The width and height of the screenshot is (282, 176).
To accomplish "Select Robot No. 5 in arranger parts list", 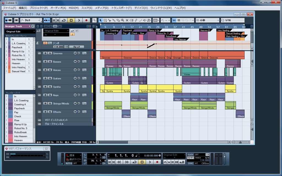I will (x=21, y=128).
